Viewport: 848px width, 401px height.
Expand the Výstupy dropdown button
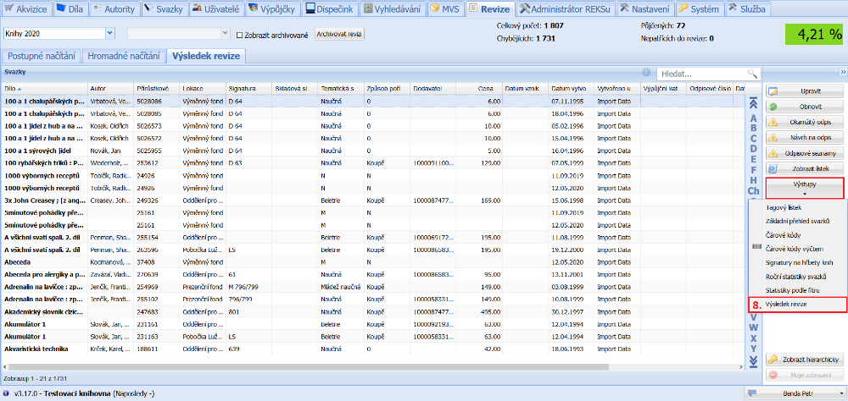click(x=804, y=186)
